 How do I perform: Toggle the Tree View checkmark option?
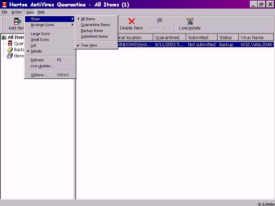point(89,45)
